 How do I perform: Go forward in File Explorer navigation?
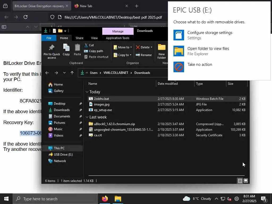tap(56, 73)
